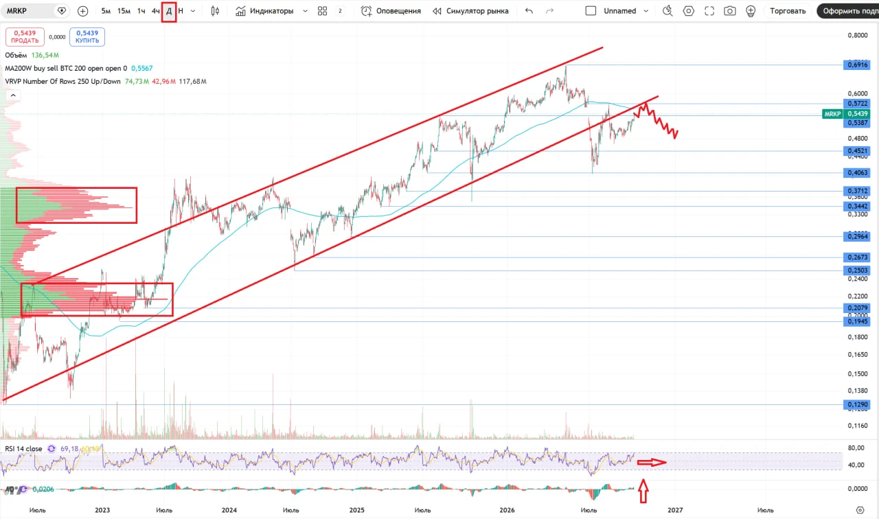Open the candlestick chart type selector
Viewport: 879px width, 519px height.
215,11
